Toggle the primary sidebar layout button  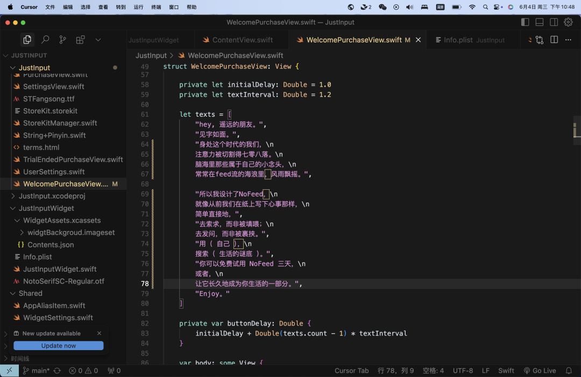(526, 22)
